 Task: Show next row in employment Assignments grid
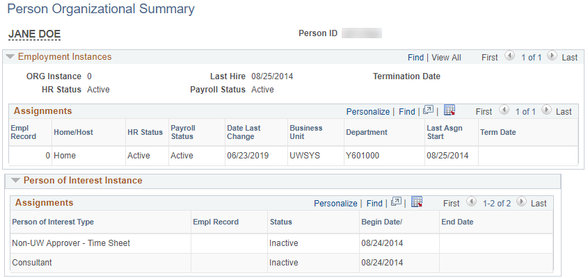pyautogui.click(x=546, y=110)
